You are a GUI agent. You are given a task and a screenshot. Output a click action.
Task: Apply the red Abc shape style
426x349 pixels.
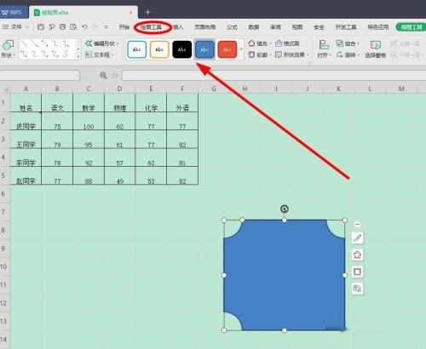227,49
